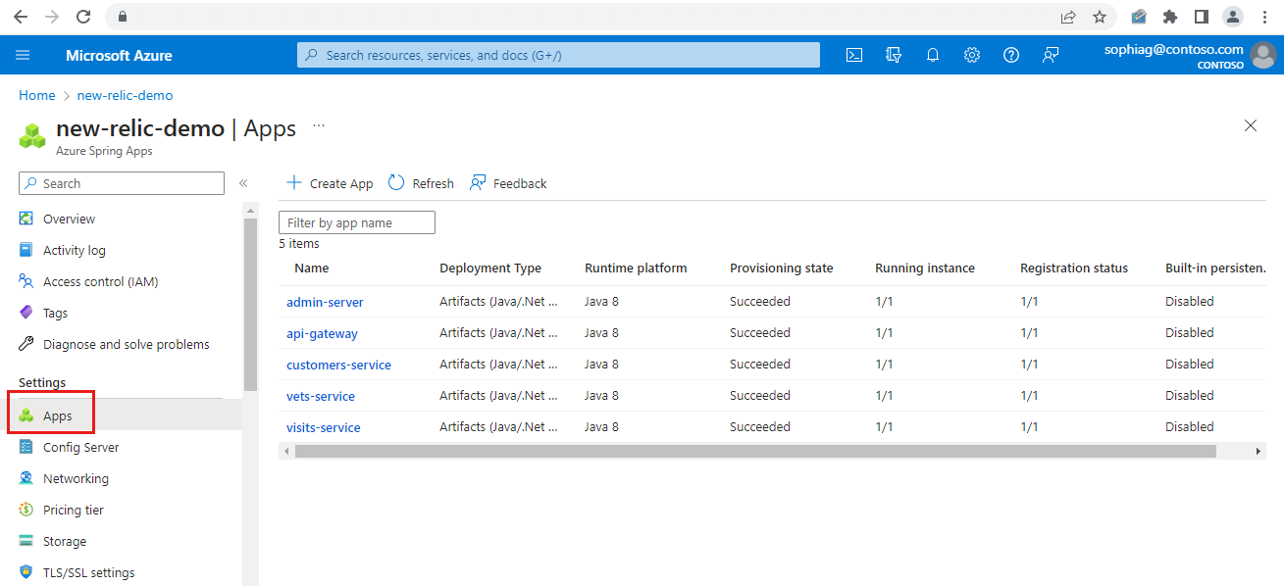The image size is (1284, 586).
Task: Click the Filter by app name field
Action: [357, 222]
